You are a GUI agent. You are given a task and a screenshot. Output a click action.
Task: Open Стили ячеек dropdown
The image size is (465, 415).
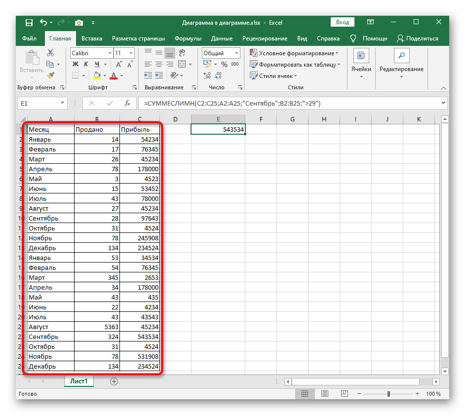(x=273, y=76)
